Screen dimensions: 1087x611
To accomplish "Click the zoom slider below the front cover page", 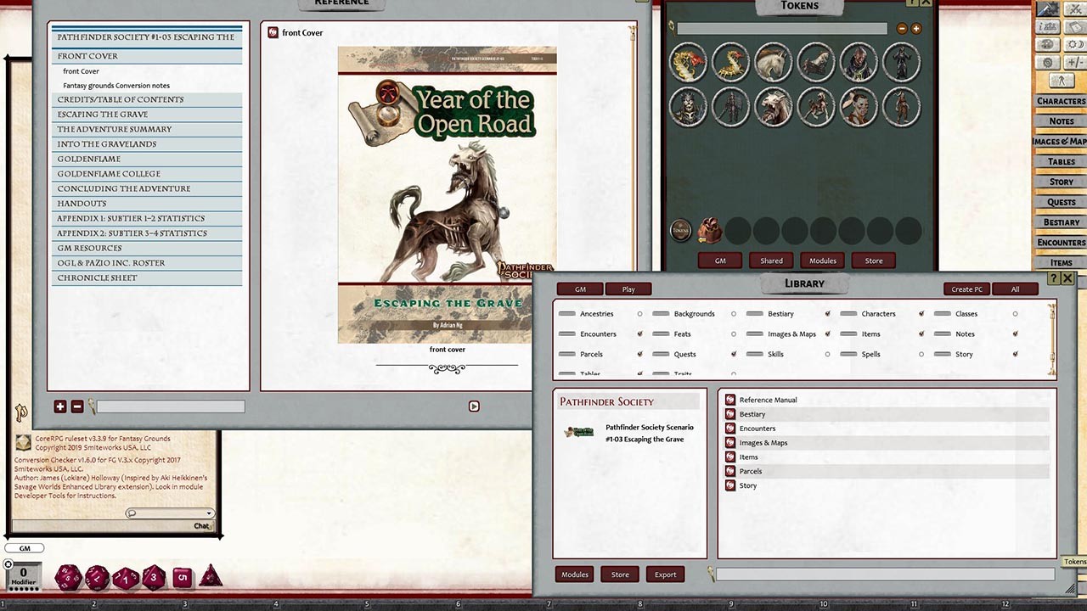I will [x=170, y=406].
